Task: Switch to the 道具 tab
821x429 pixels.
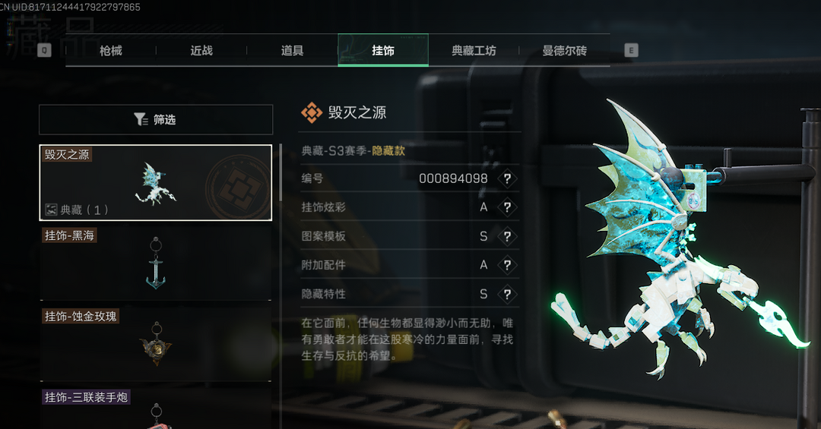Action: click(x=292, y=50)
